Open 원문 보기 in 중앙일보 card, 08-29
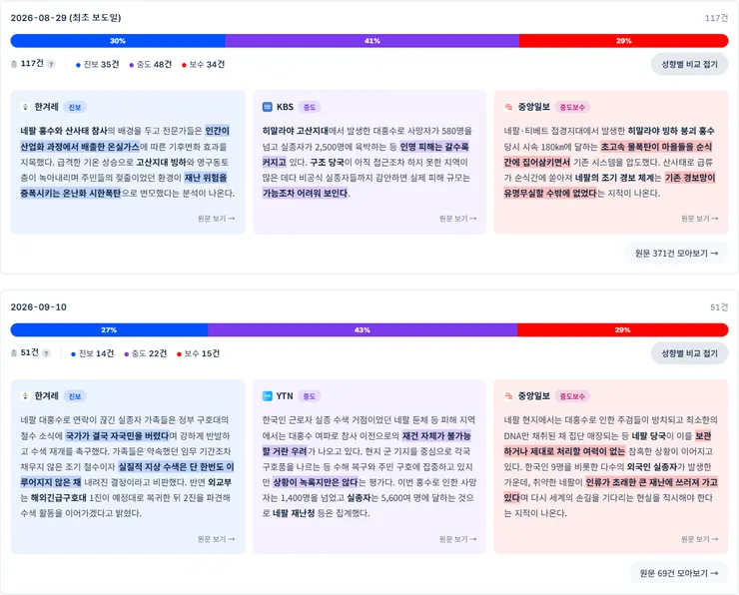Viewport: 739px width, 595px height. pyautogui.click(x=699, y=219)
